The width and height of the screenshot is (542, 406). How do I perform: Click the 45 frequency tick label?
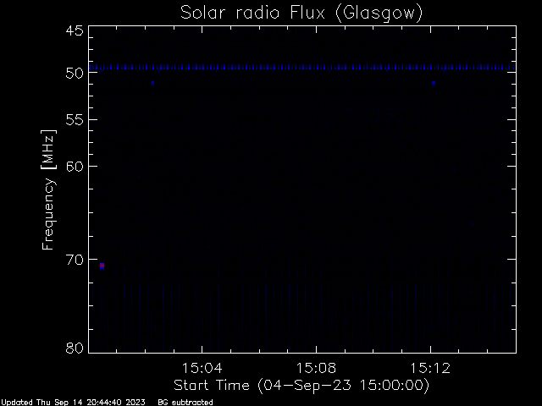tap(74, 30)
